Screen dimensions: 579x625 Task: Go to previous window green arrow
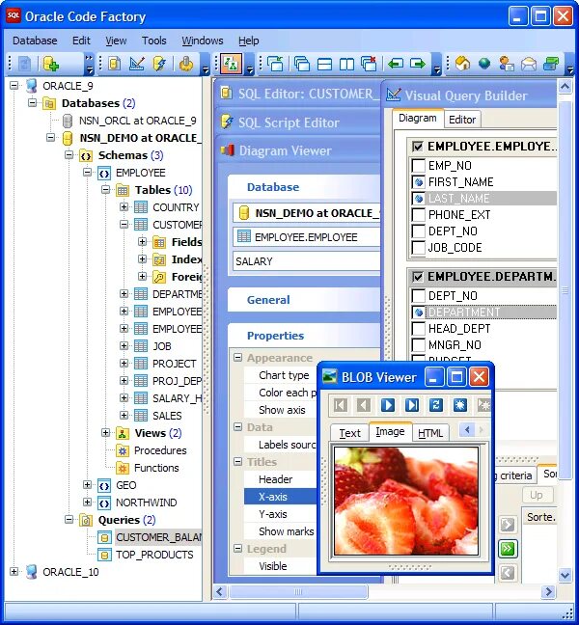[x=396, y=64]
